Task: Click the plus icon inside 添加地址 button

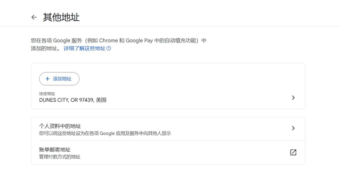Action: [48, 79]
